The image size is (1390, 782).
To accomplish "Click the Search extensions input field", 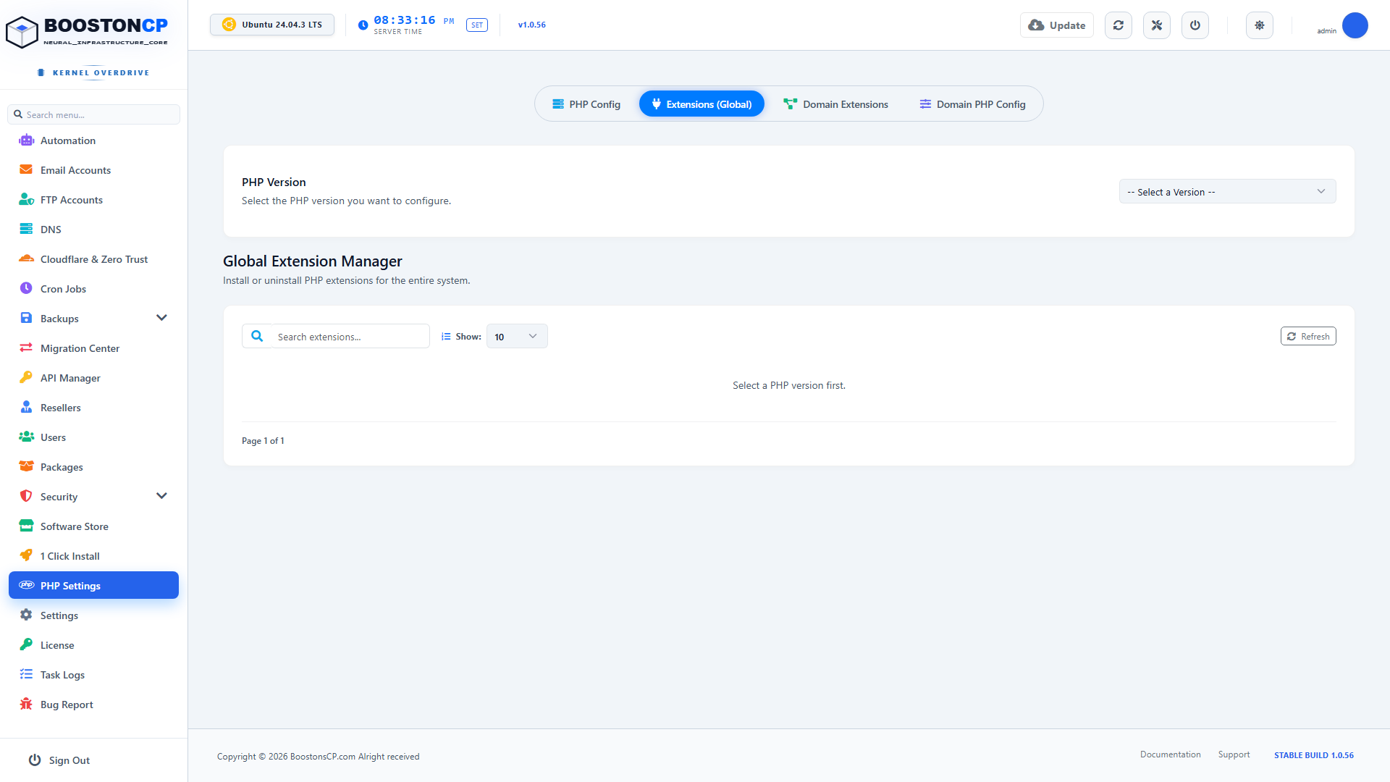I will pyautogui.click(x=350, y=337).
